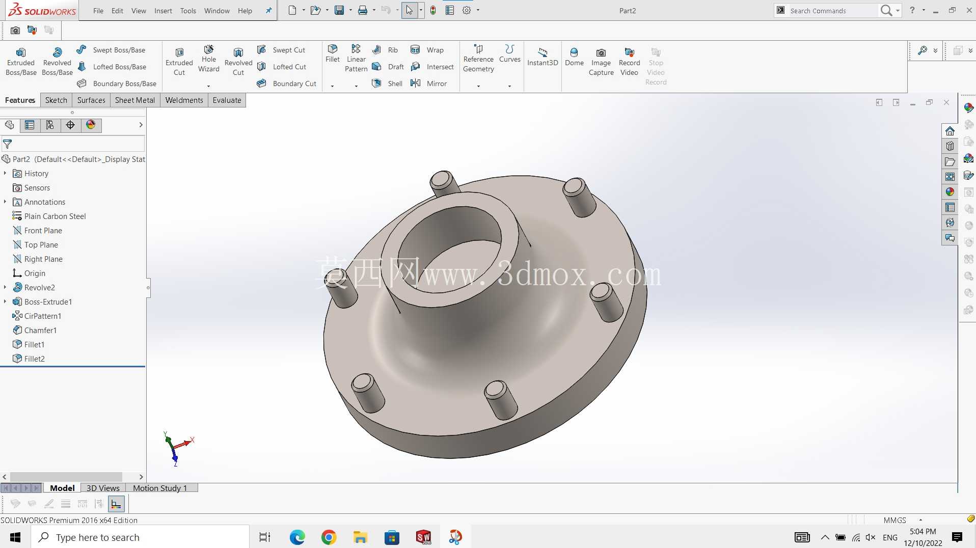This screenshot has height=548, width=976.
Task: Select the Revolved Boss/Base tool
Action: point(57,62)
